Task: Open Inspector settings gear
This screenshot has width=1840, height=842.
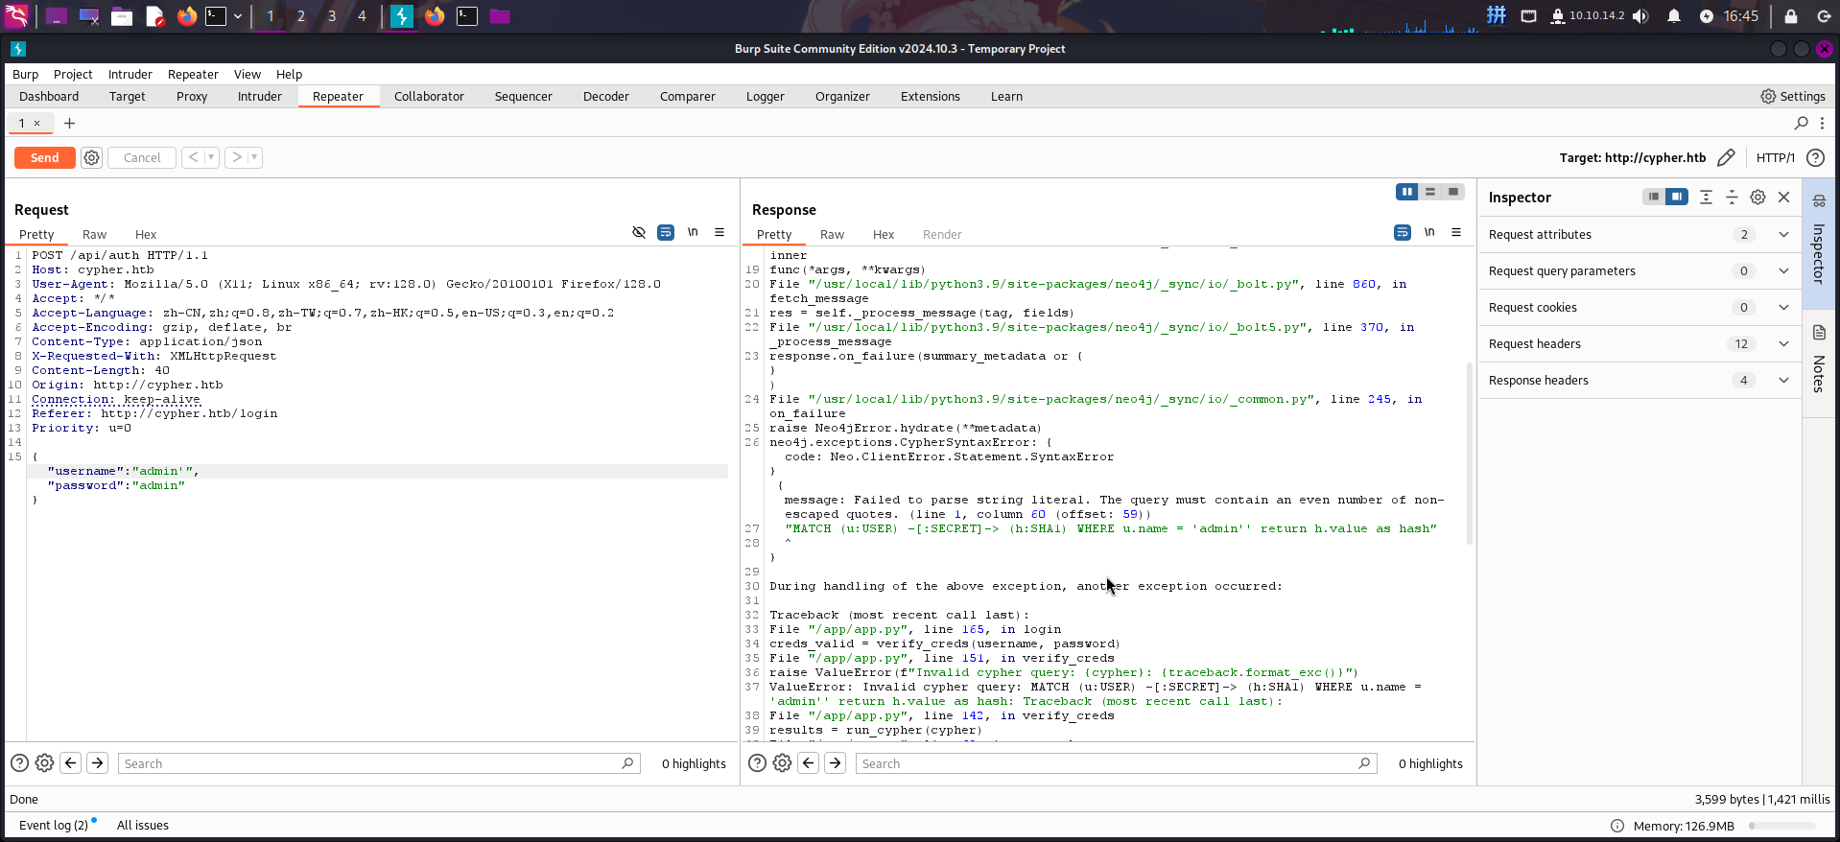Action: [x=1757, y=197]
